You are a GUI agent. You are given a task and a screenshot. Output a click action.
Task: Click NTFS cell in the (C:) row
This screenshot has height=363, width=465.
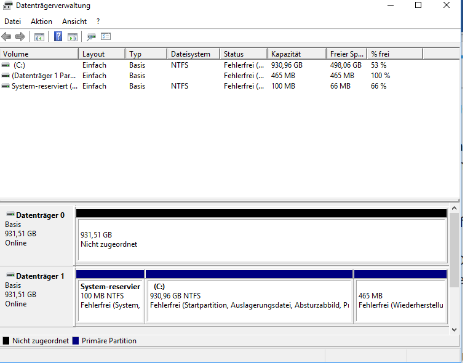(180, 65)
